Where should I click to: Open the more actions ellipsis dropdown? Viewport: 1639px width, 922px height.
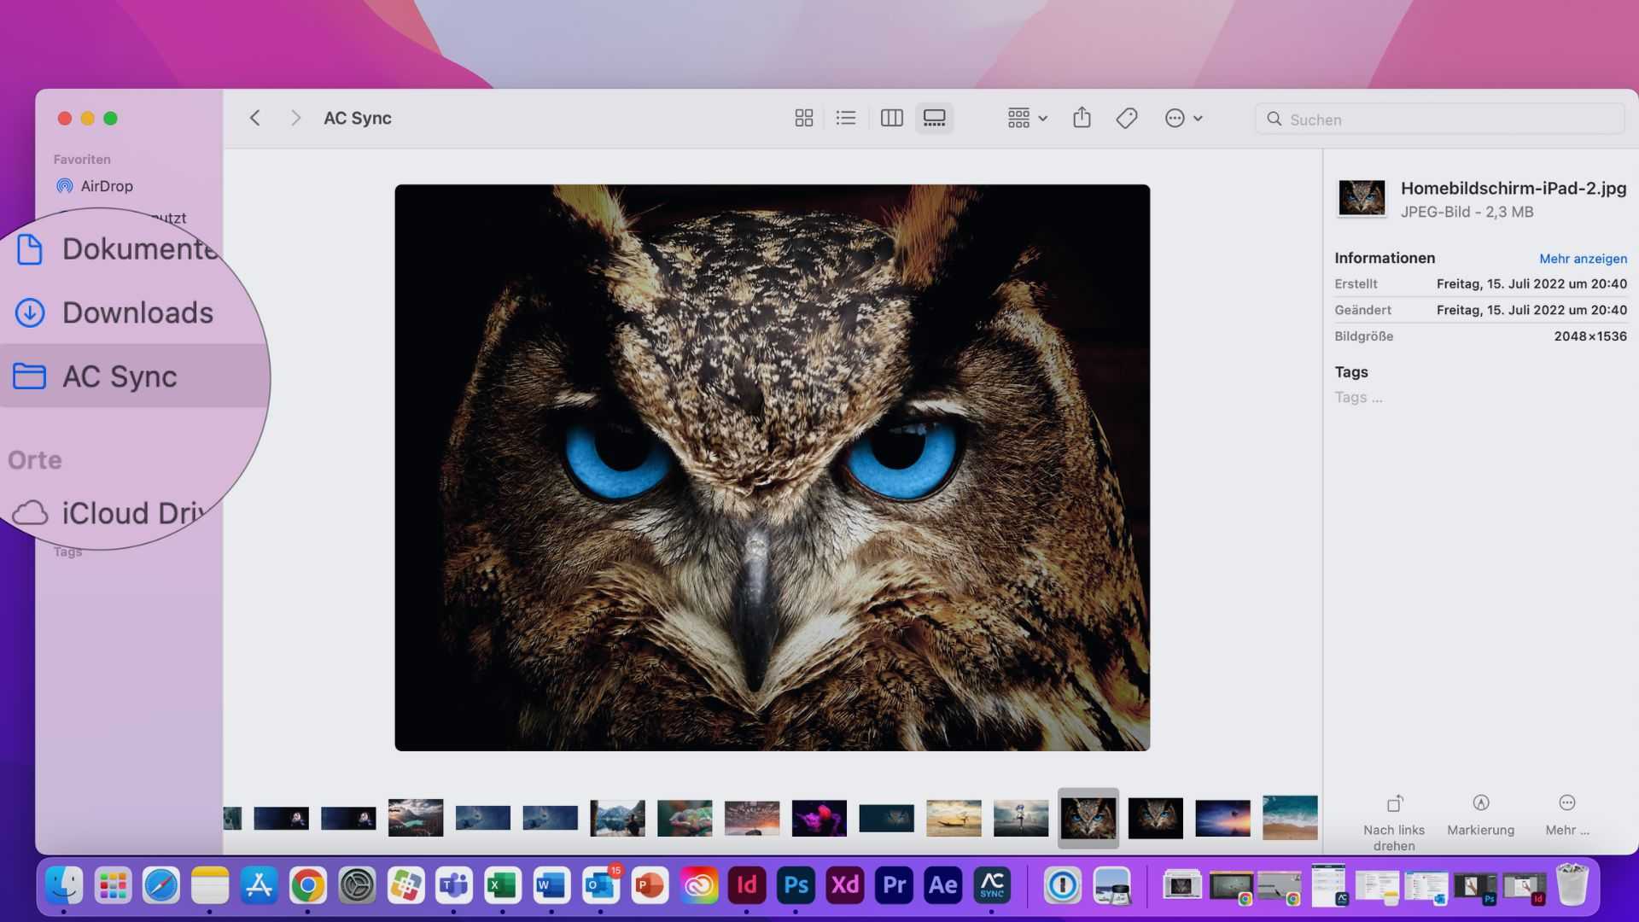click(1183, 119)
